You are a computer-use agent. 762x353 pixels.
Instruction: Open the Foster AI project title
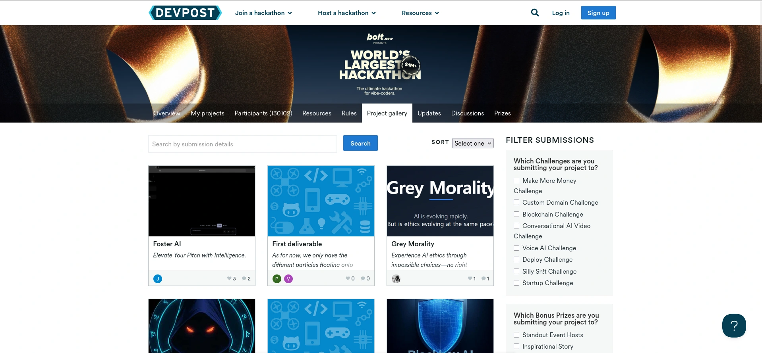pos(167,244)
